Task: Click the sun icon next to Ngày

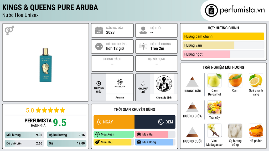Action: 99,122
